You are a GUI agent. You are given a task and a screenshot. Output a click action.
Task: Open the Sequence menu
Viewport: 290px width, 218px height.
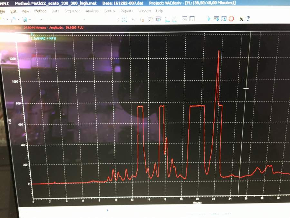pyautogui.click(x=72, y=11)
